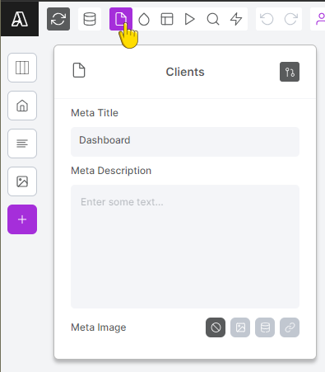Click the Meta Image label
The width and height of the screenshot is (325, 372).
coord(99,327)
